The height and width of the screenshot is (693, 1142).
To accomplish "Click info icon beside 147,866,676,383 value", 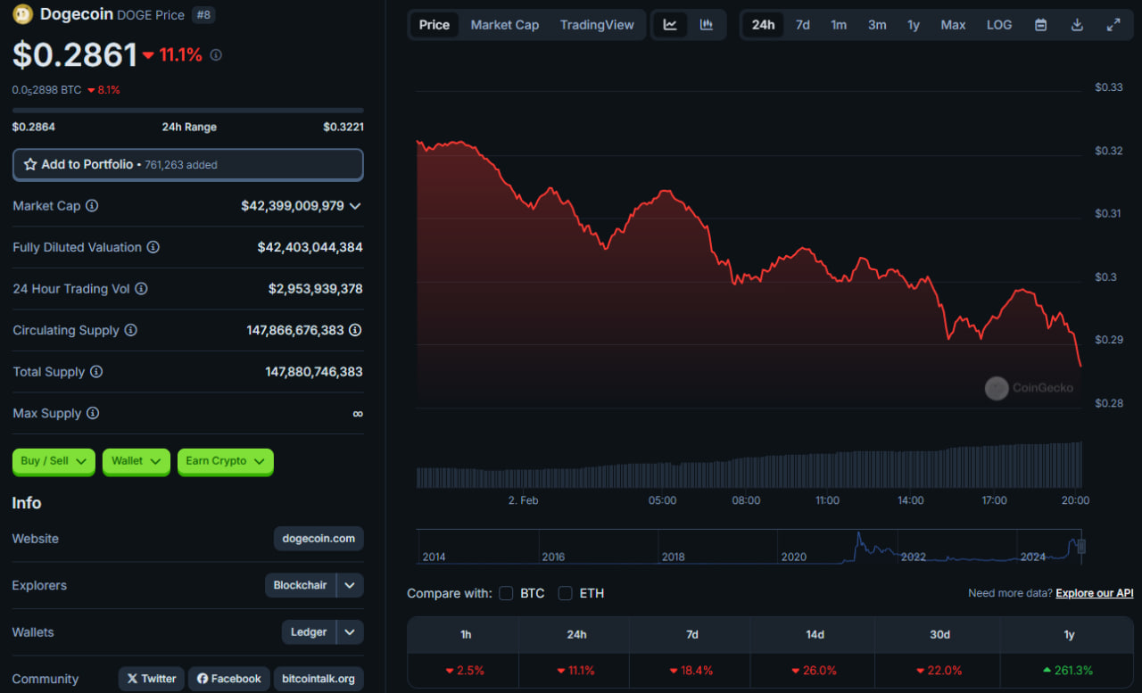I will [x=355, y=330].
